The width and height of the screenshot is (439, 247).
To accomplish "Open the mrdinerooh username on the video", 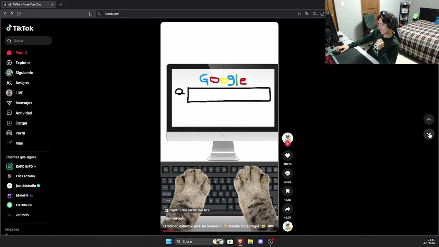I will click(x=174, y=219).
